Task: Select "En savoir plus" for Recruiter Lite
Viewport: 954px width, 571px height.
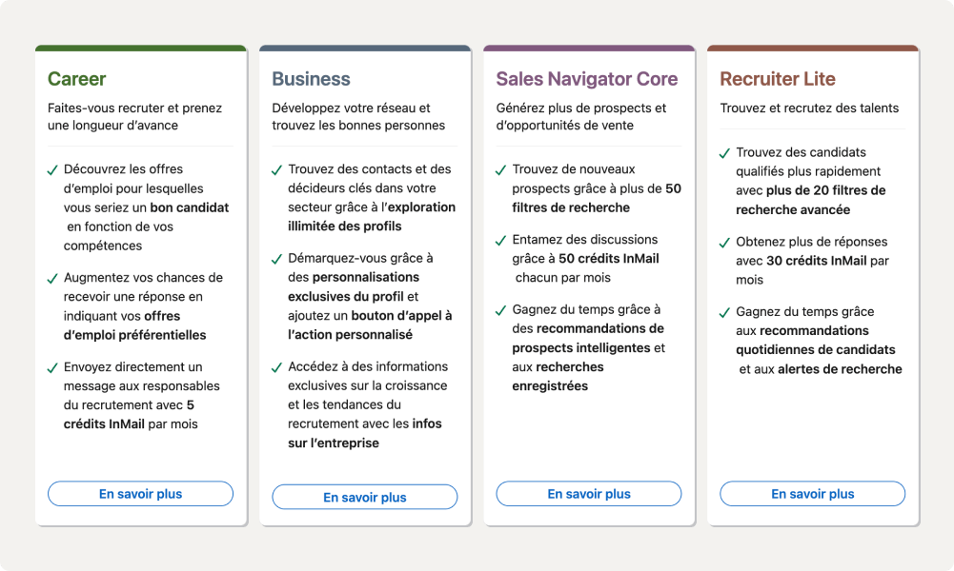Action: [812, 494]
